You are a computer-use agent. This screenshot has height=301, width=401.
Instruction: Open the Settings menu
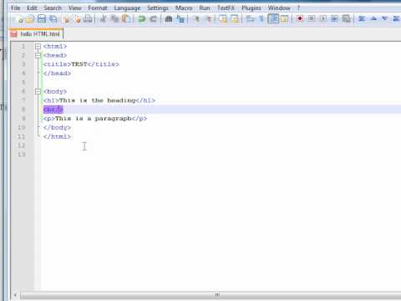click(158, 8)
